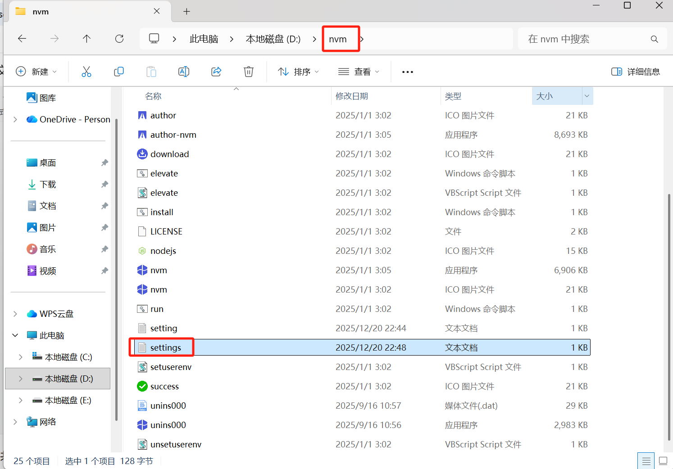Image resolution: width=673 pixels, height=469 pixels.
Task: Navigate to 此电脑 via the breadcrumb
Action: pyautogui.click(x=204, y=39)
